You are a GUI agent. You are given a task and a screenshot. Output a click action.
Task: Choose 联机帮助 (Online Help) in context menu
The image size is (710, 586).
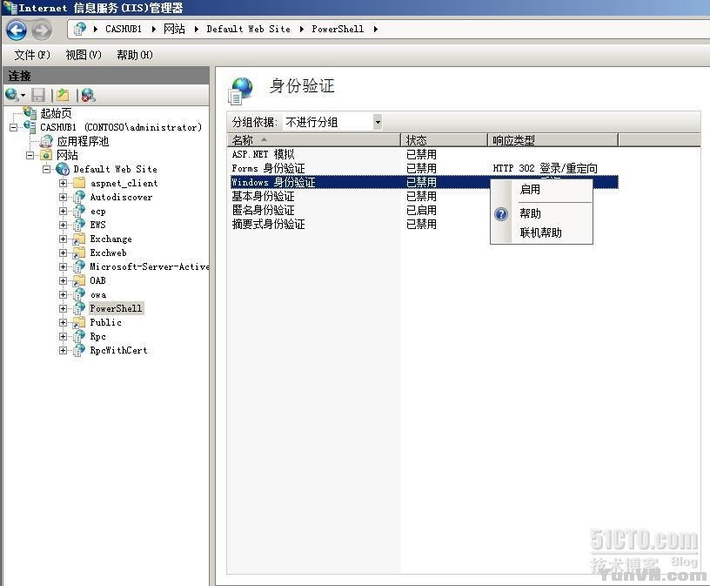[540, 232]
